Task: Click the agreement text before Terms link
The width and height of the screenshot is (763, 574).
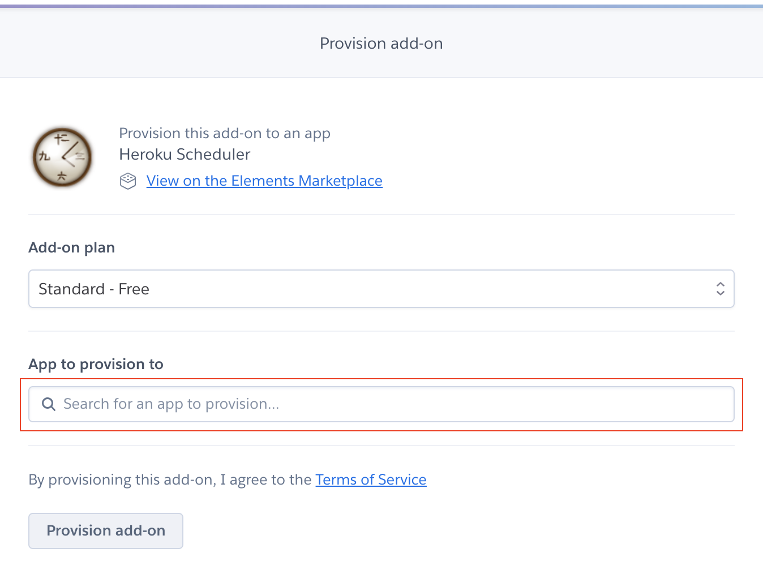Action: click(170, 479)
